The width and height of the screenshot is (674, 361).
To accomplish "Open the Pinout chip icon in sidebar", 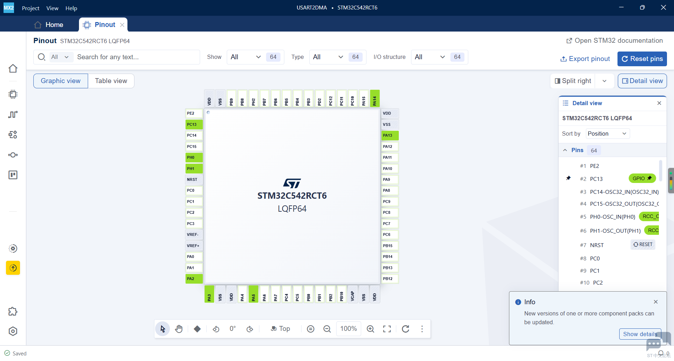I will (13, 94).
